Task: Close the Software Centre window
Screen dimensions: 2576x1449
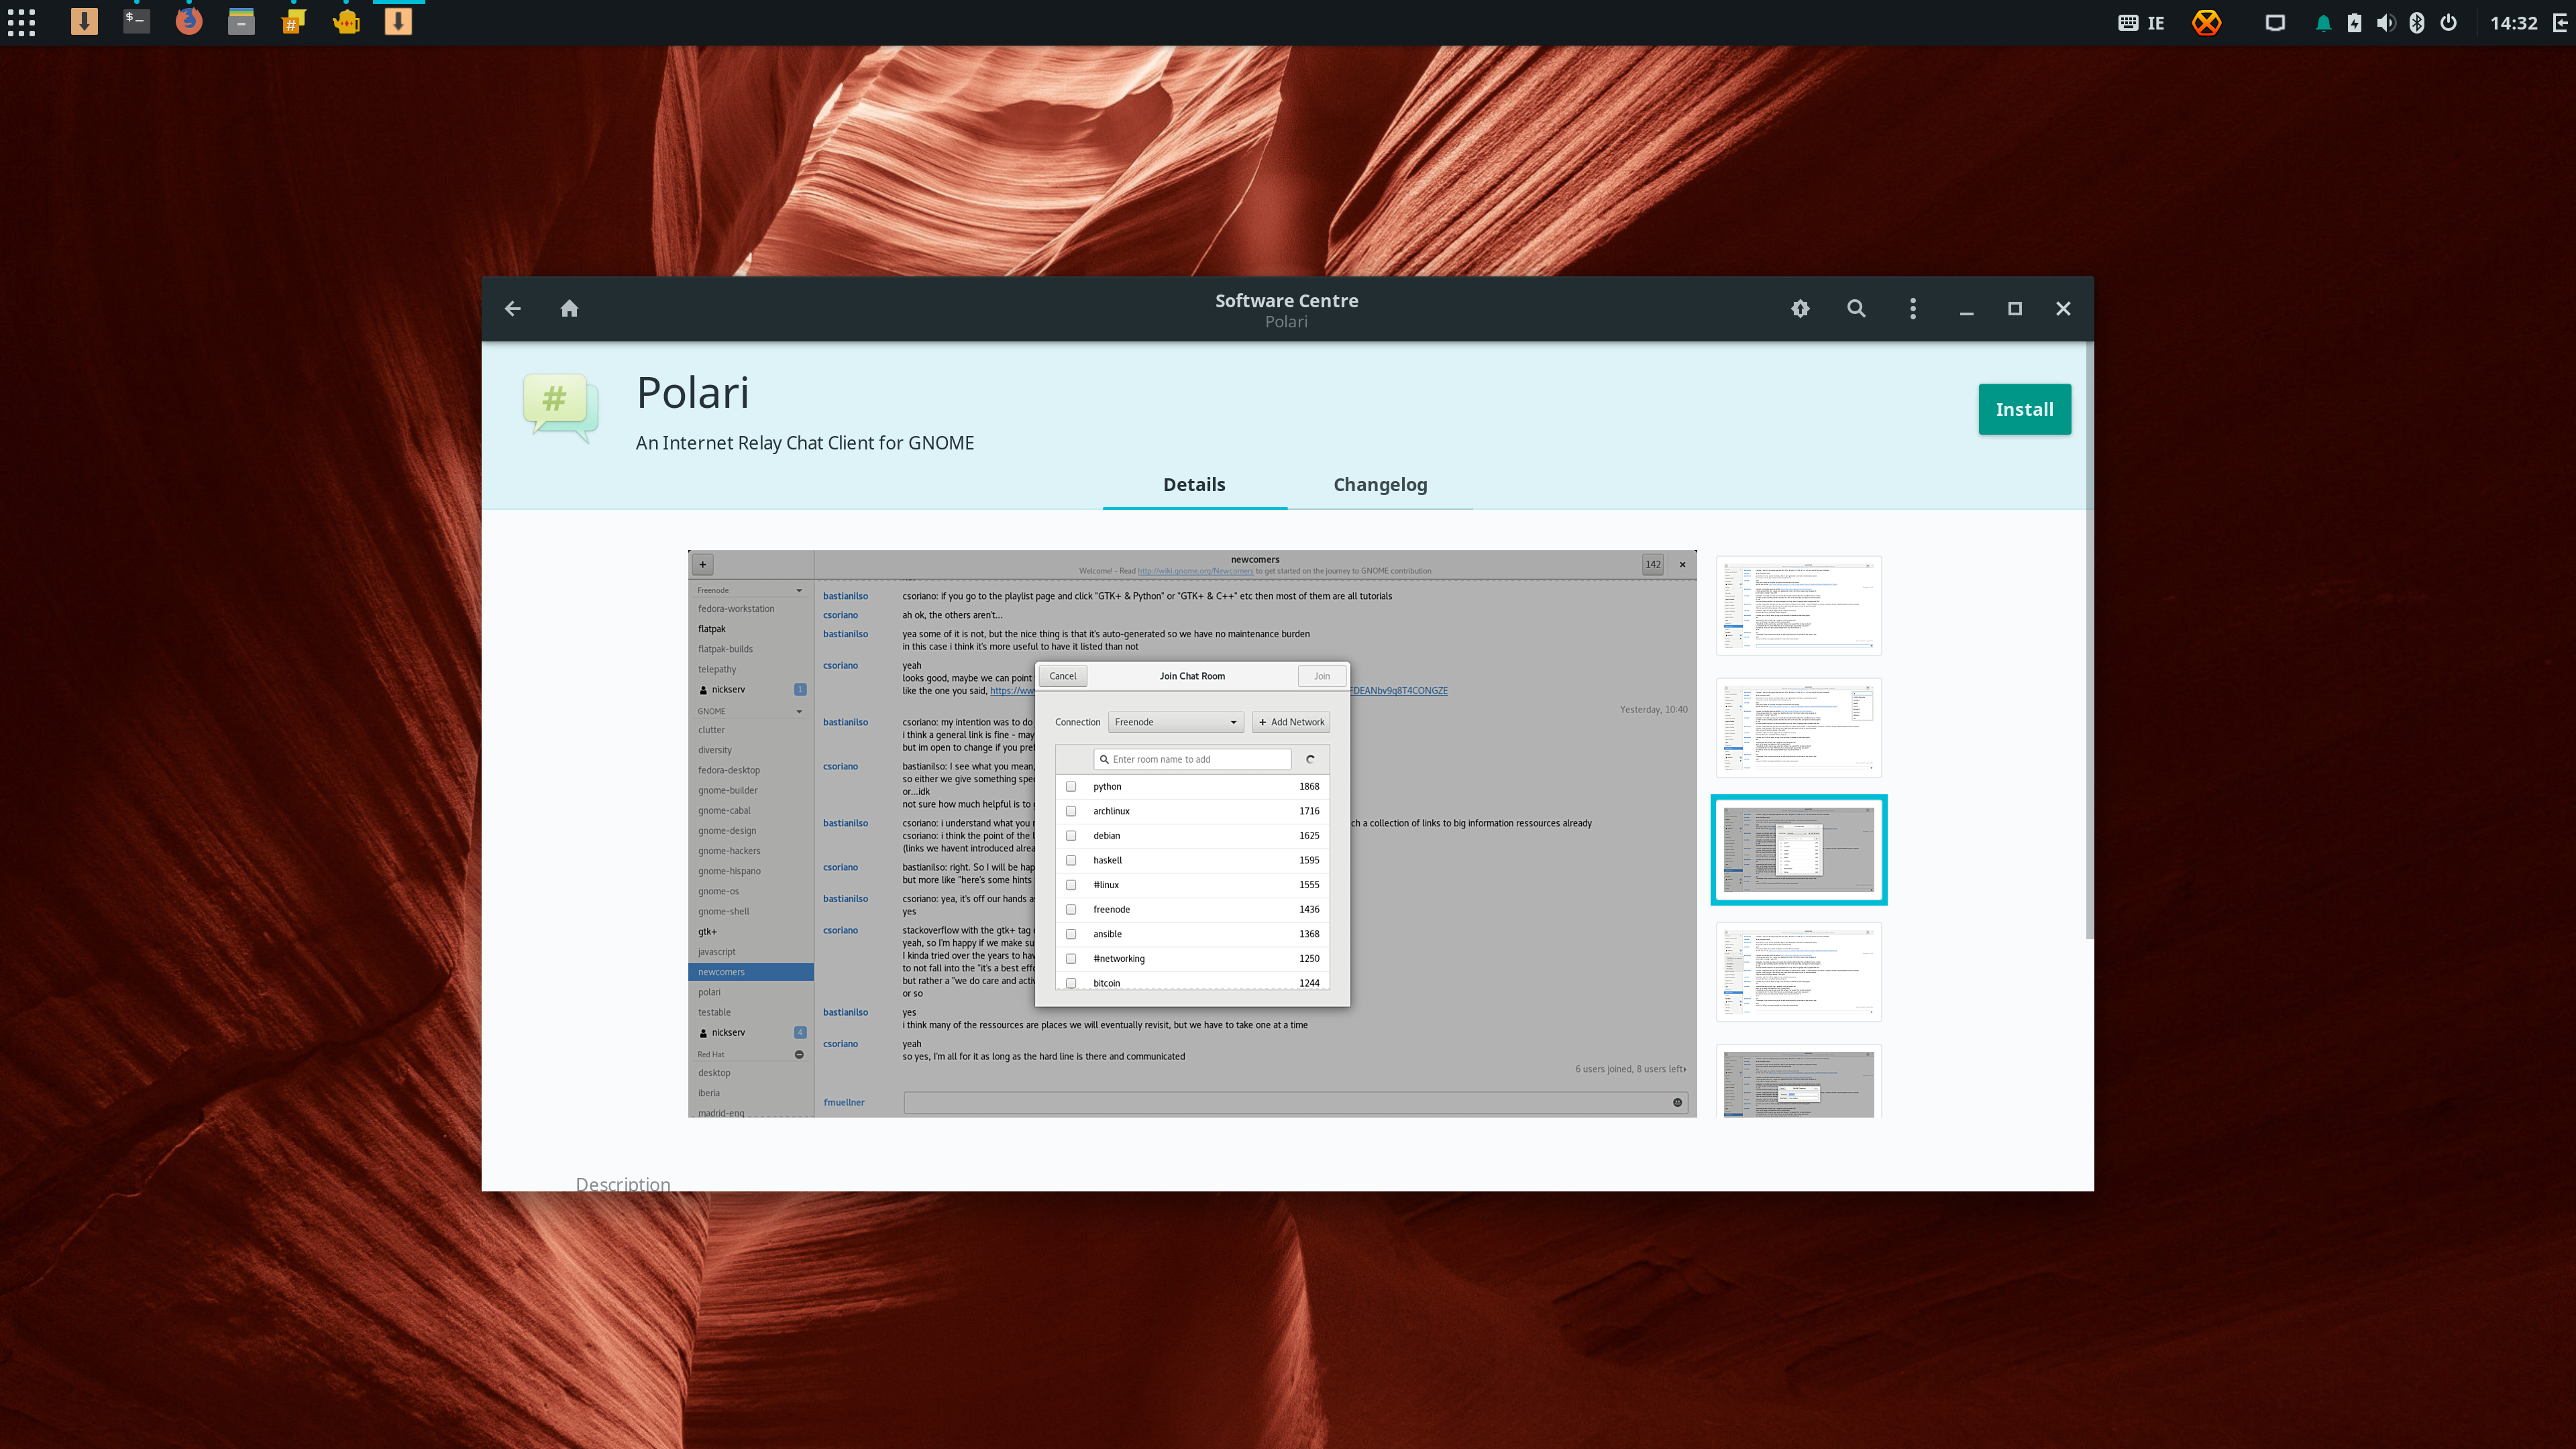Action: 2063,309
